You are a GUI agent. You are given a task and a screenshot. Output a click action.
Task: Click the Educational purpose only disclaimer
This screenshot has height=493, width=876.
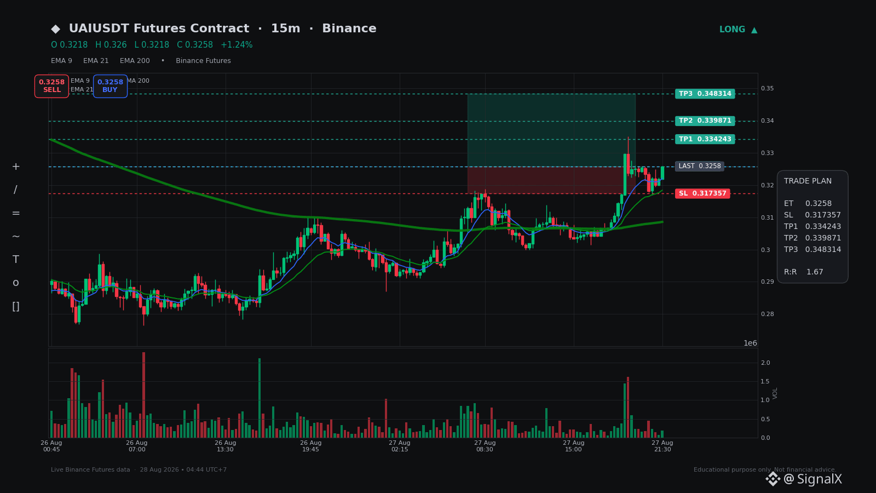(x=765, y=469)
